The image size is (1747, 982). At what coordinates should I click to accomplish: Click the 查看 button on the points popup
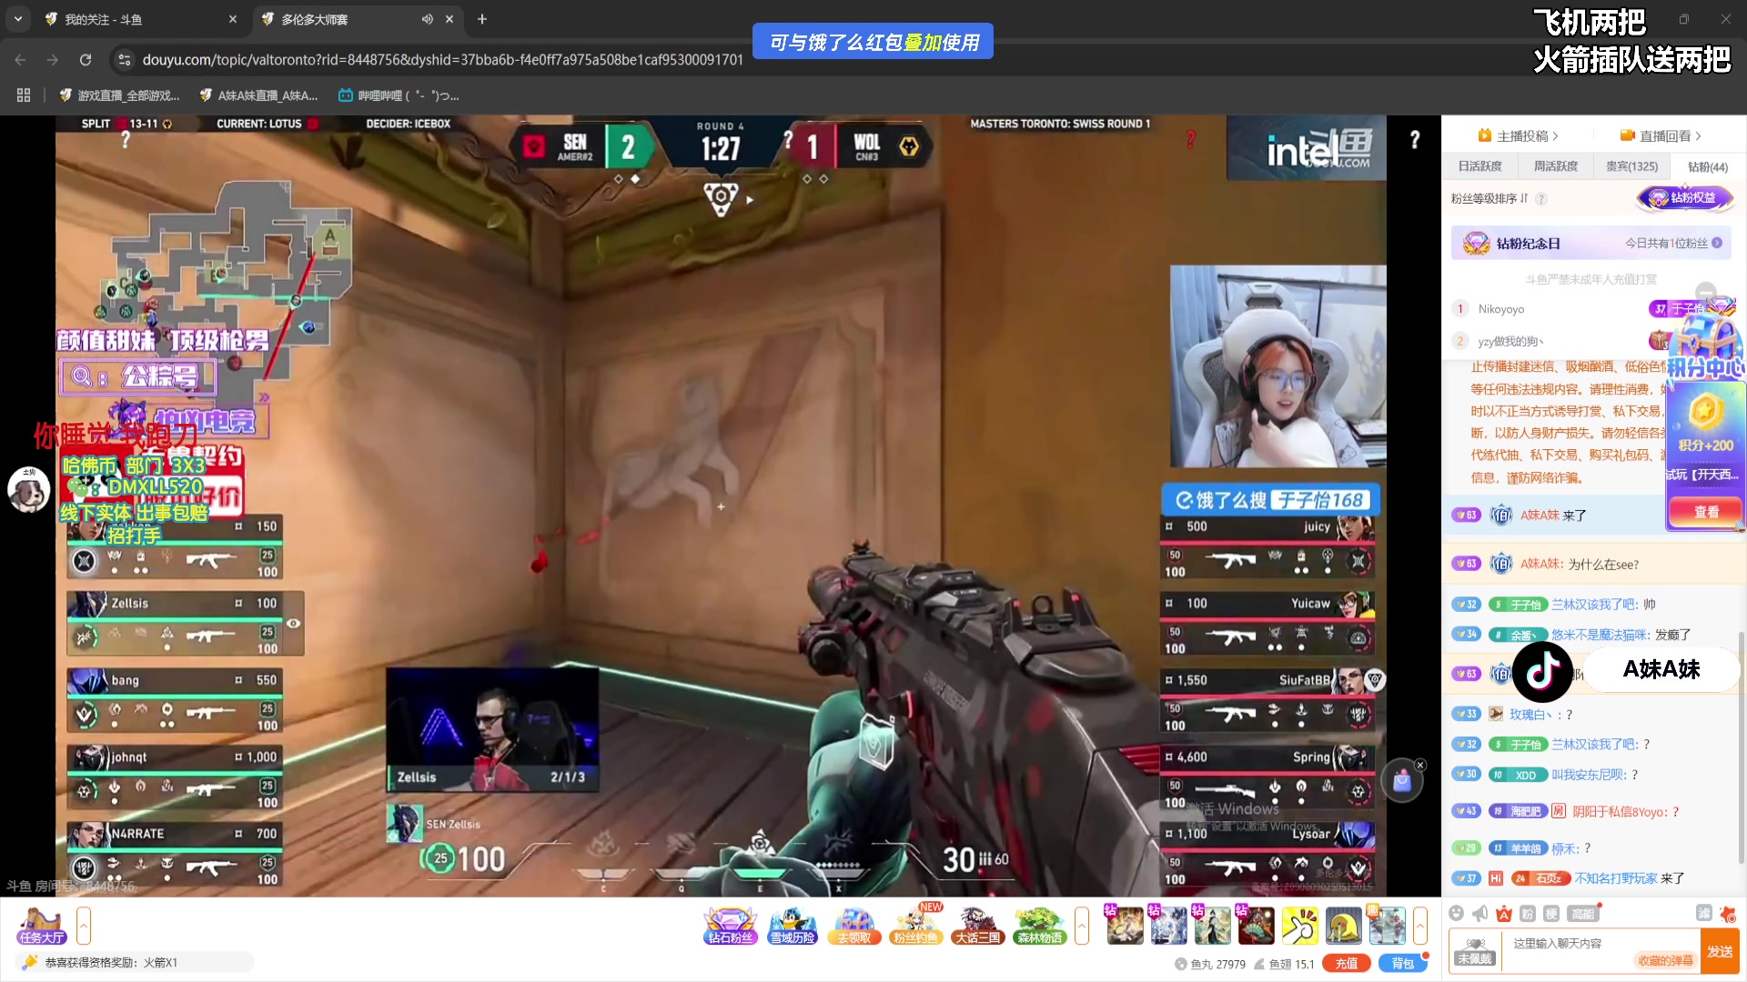(1706, 512)
